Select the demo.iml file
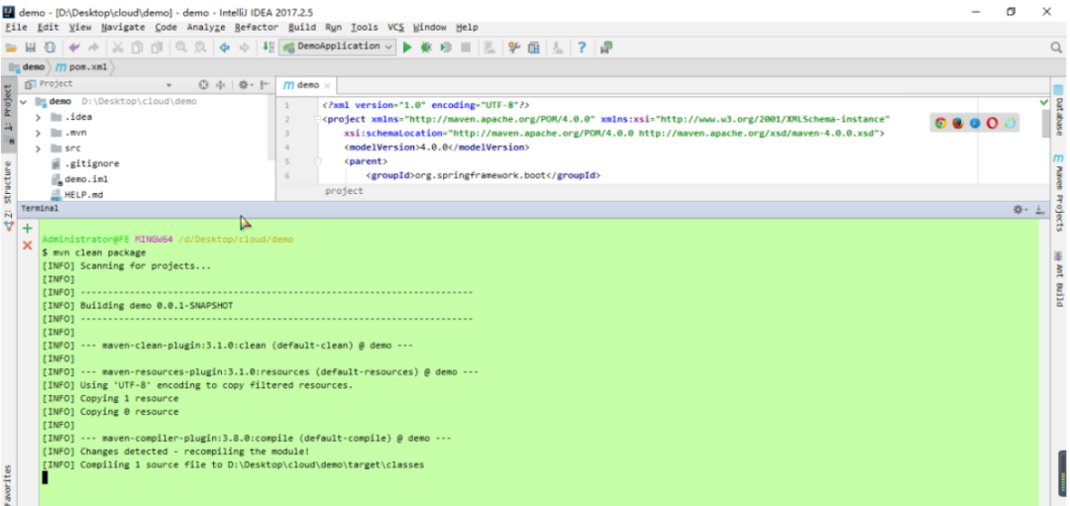 tap(80, 179)
